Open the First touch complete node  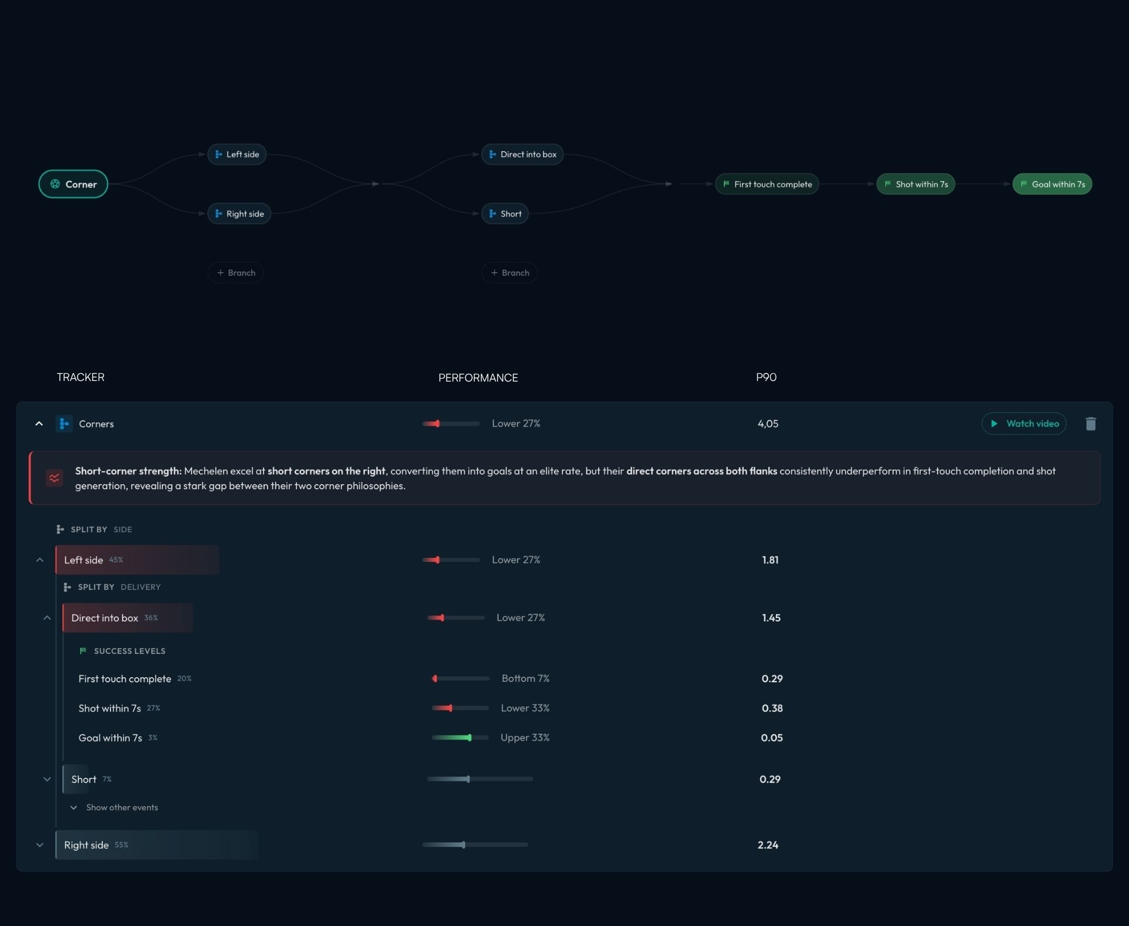[767, 184]
